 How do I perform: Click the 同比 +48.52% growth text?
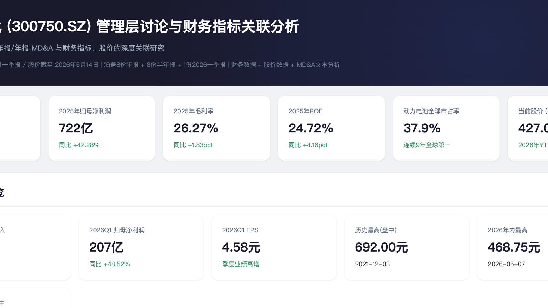click(x=110, y=264)
